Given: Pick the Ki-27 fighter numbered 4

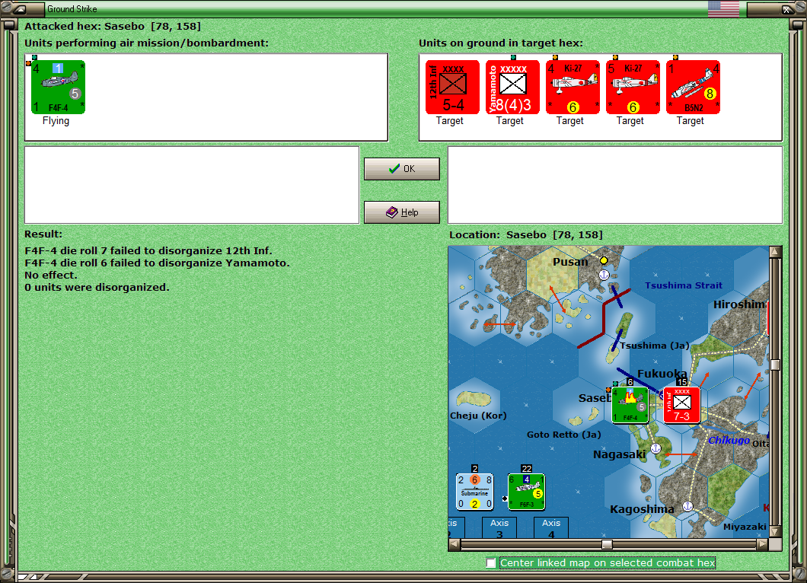Looking at the screenshot, I should point(573,87).
